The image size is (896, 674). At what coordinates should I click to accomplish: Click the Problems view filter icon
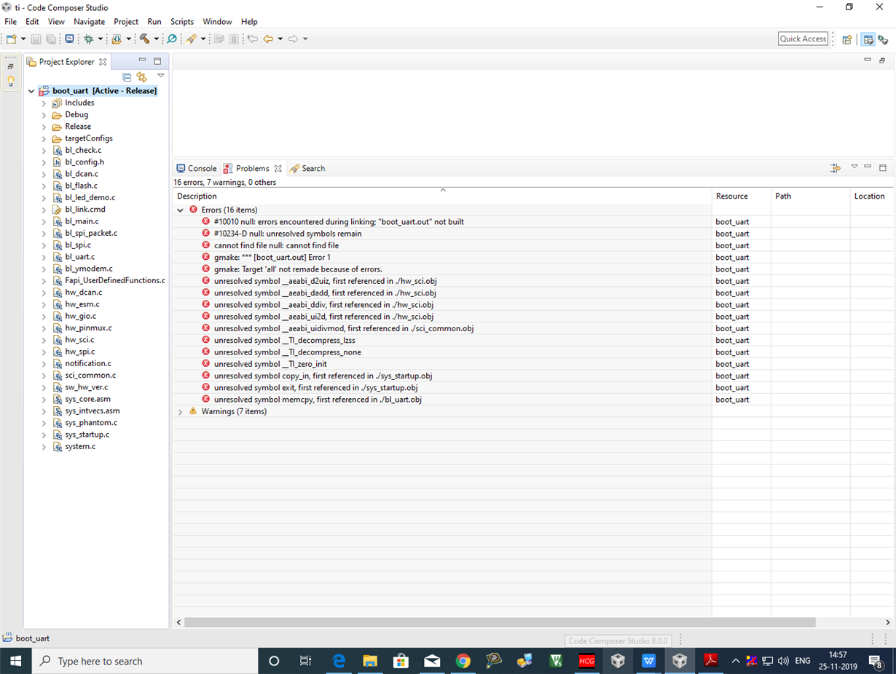pos(835,168)
